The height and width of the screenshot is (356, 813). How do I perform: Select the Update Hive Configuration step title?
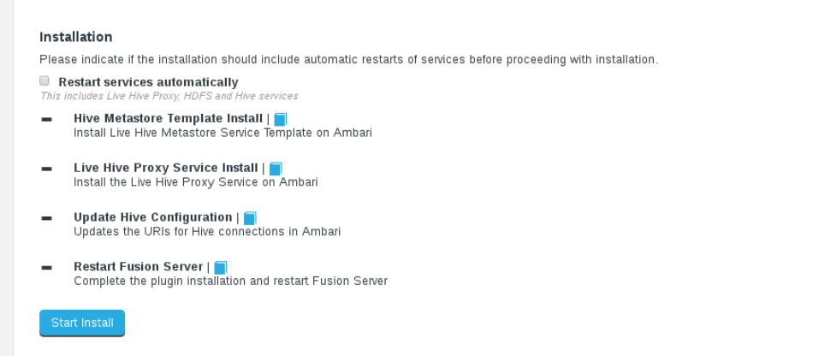tap(153, 217)
